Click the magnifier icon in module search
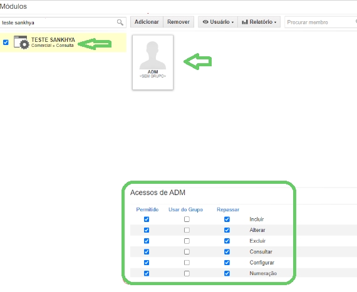357x292 pixels. pyautogui.click(x=120, y=23)
